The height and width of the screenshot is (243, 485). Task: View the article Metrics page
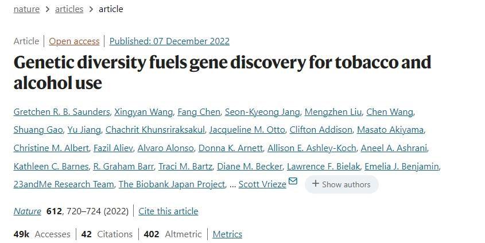[227, 234]
